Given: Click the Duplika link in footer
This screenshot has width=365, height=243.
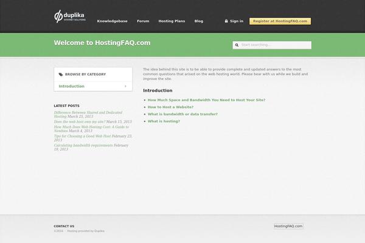Looking at the screenshot, I should coord(99,231).
